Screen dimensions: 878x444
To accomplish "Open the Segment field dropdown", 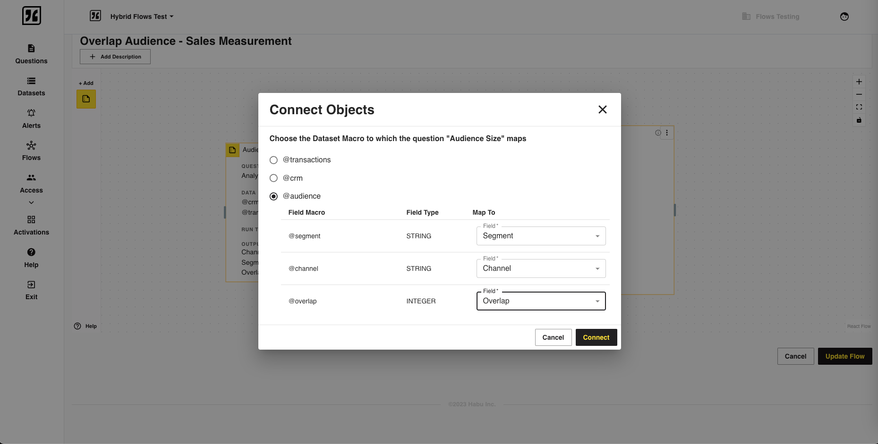I will point(541,236).
